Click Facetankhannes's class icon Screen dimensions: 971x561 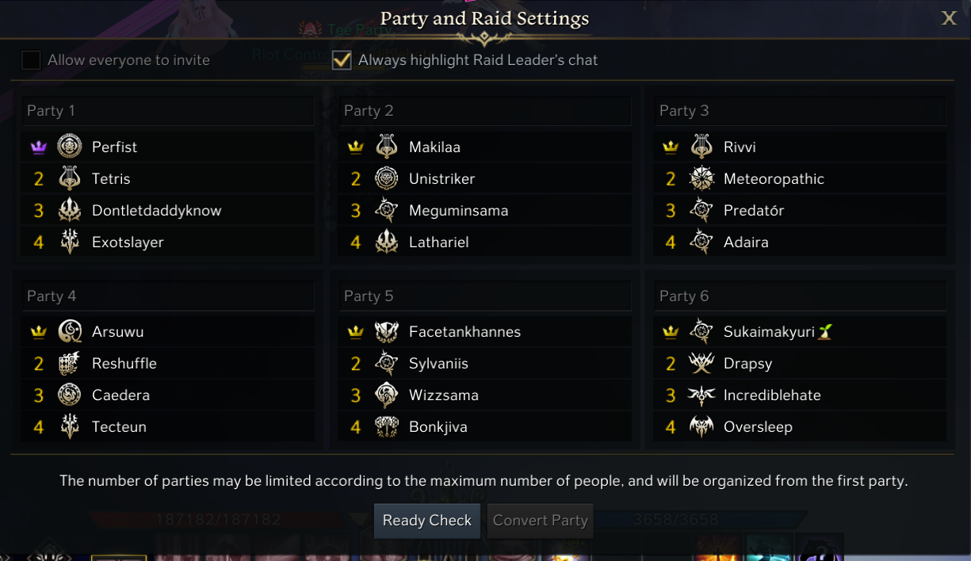pos(386,331)
